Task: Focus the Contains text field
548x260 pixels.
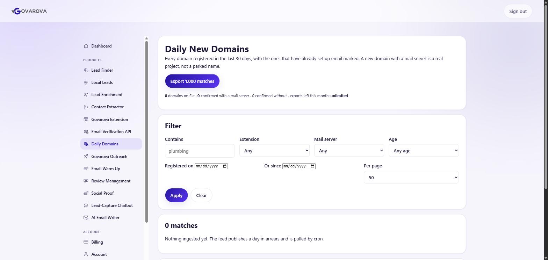Action: click(x=200, y=151)
